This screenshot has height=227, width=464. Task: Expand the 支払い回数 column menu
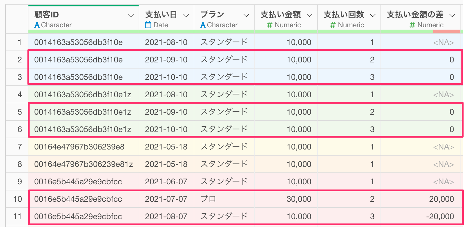point(373,15)
